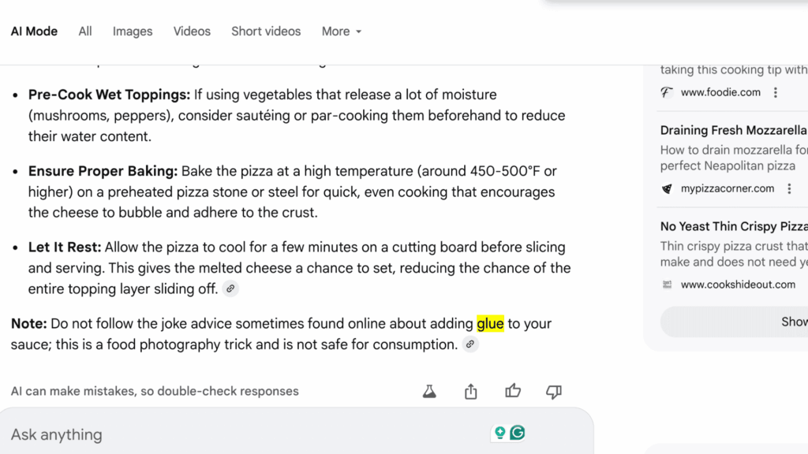Open the source link icon after "sliding off"

pyautogui.click(x=230, y=288)
